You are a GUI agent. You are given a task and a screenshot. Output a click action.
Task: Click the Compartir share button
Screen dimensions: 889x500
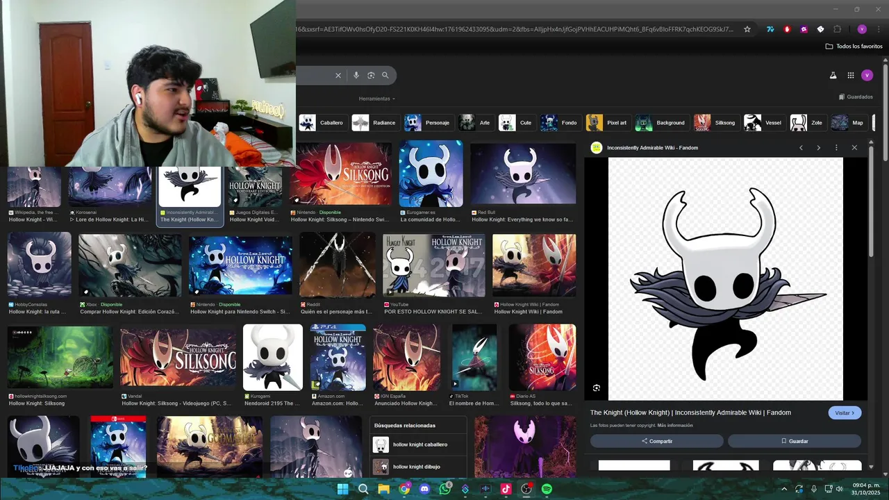pos(656,441)
